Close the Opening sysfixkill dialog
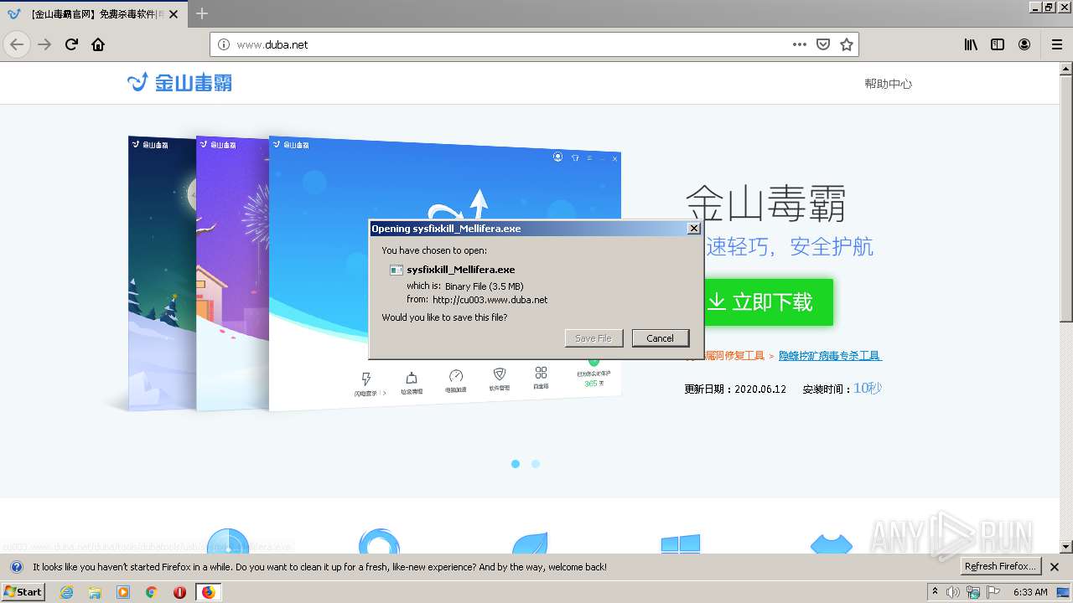The image size is (1073, 603). coord(693,229)
